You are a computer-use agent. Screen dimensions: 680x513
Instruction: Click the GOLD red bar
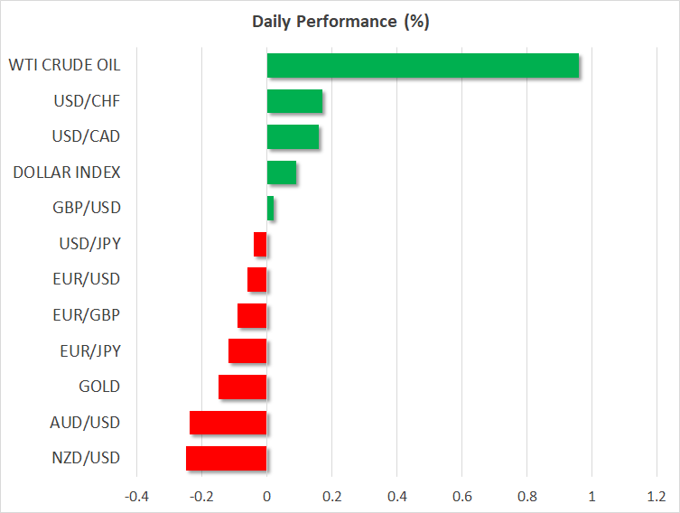[243, 387]
